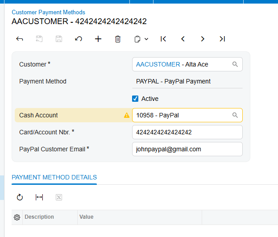Add a new record with plus icon
The width and height of the screenshot is (278, 237).
tap(98, 39)
